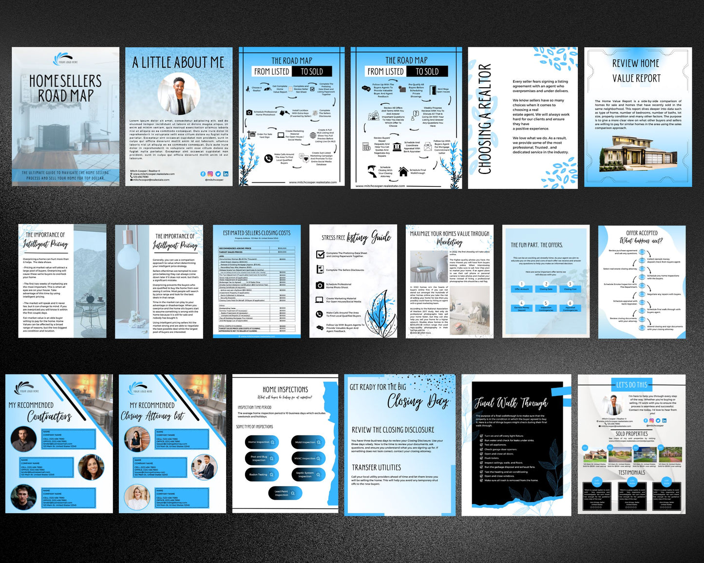Click the camera icon in Listing Guide
704x563 pixels.
coord(320,285)
